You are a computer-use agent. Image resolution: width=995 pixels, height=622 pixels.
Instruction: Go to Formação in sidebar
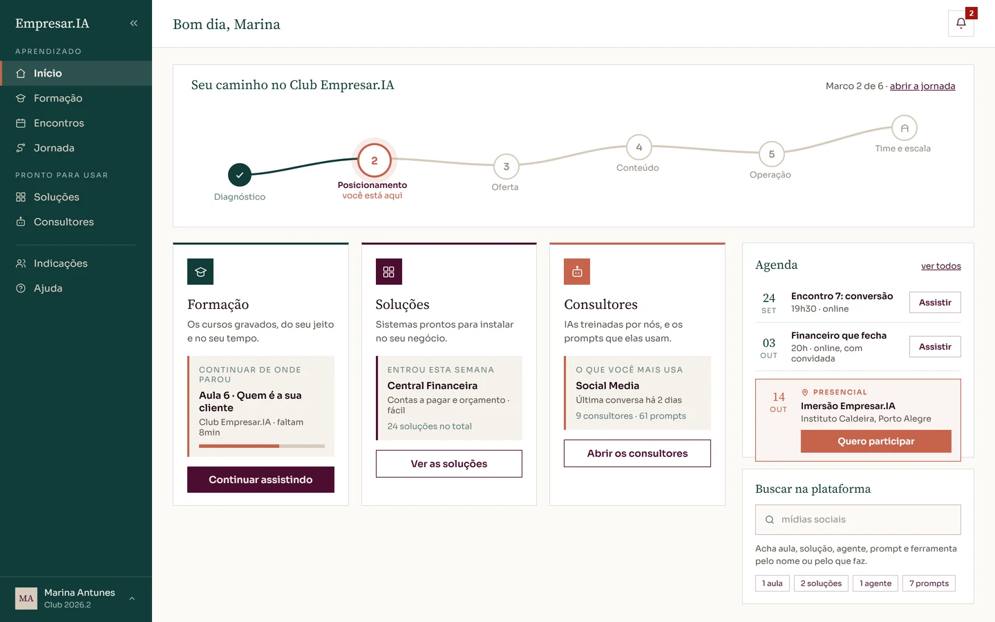tap(76, 98)
